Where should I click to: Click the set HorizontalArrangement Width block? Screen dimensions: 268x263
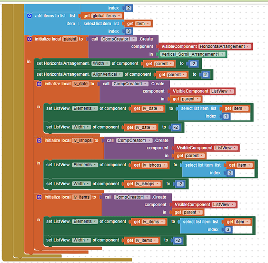click(117, 64)
